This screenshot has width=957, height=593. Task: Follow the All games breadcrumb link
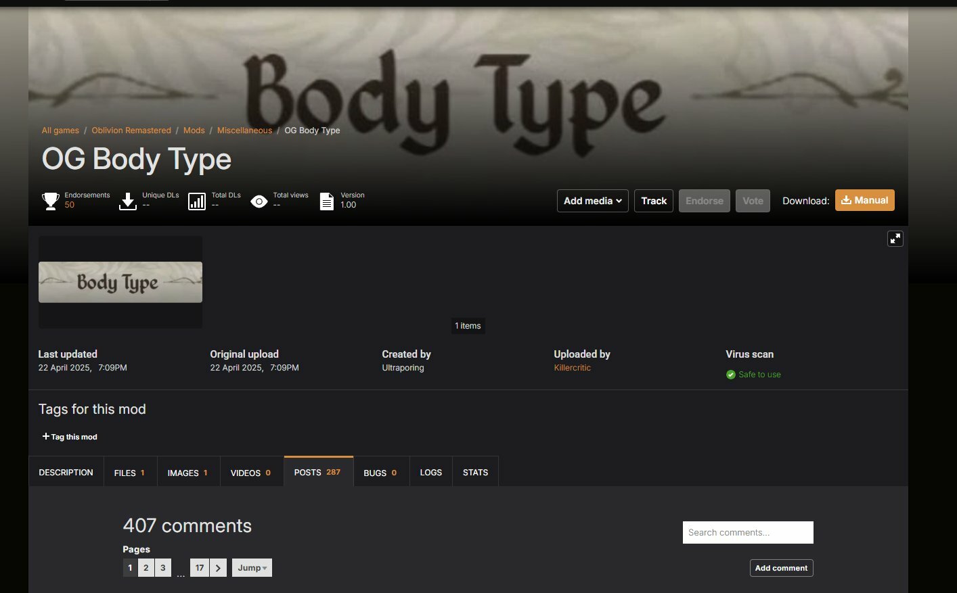(60, 131)
